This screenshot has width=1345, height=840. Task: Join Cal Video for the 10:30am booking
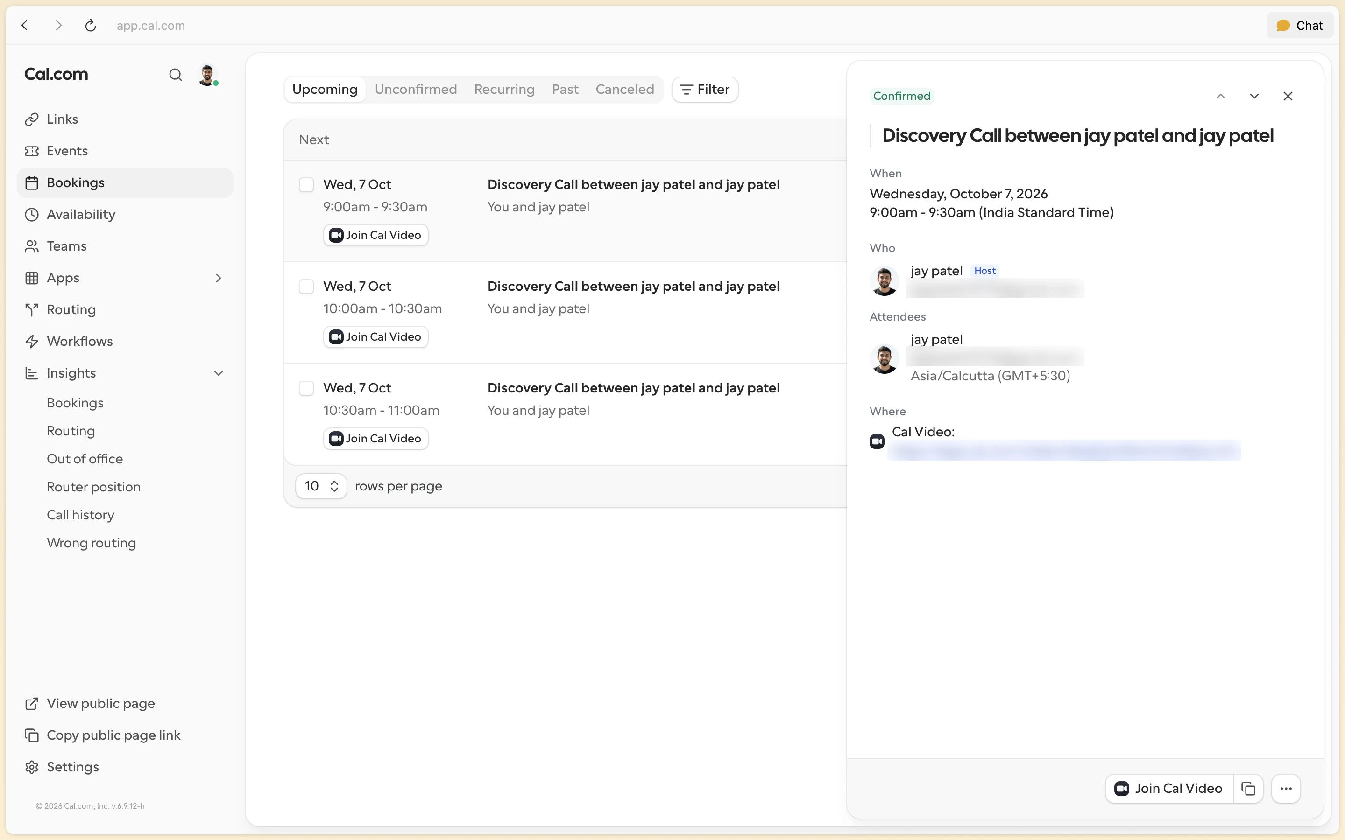click(375, 438)
